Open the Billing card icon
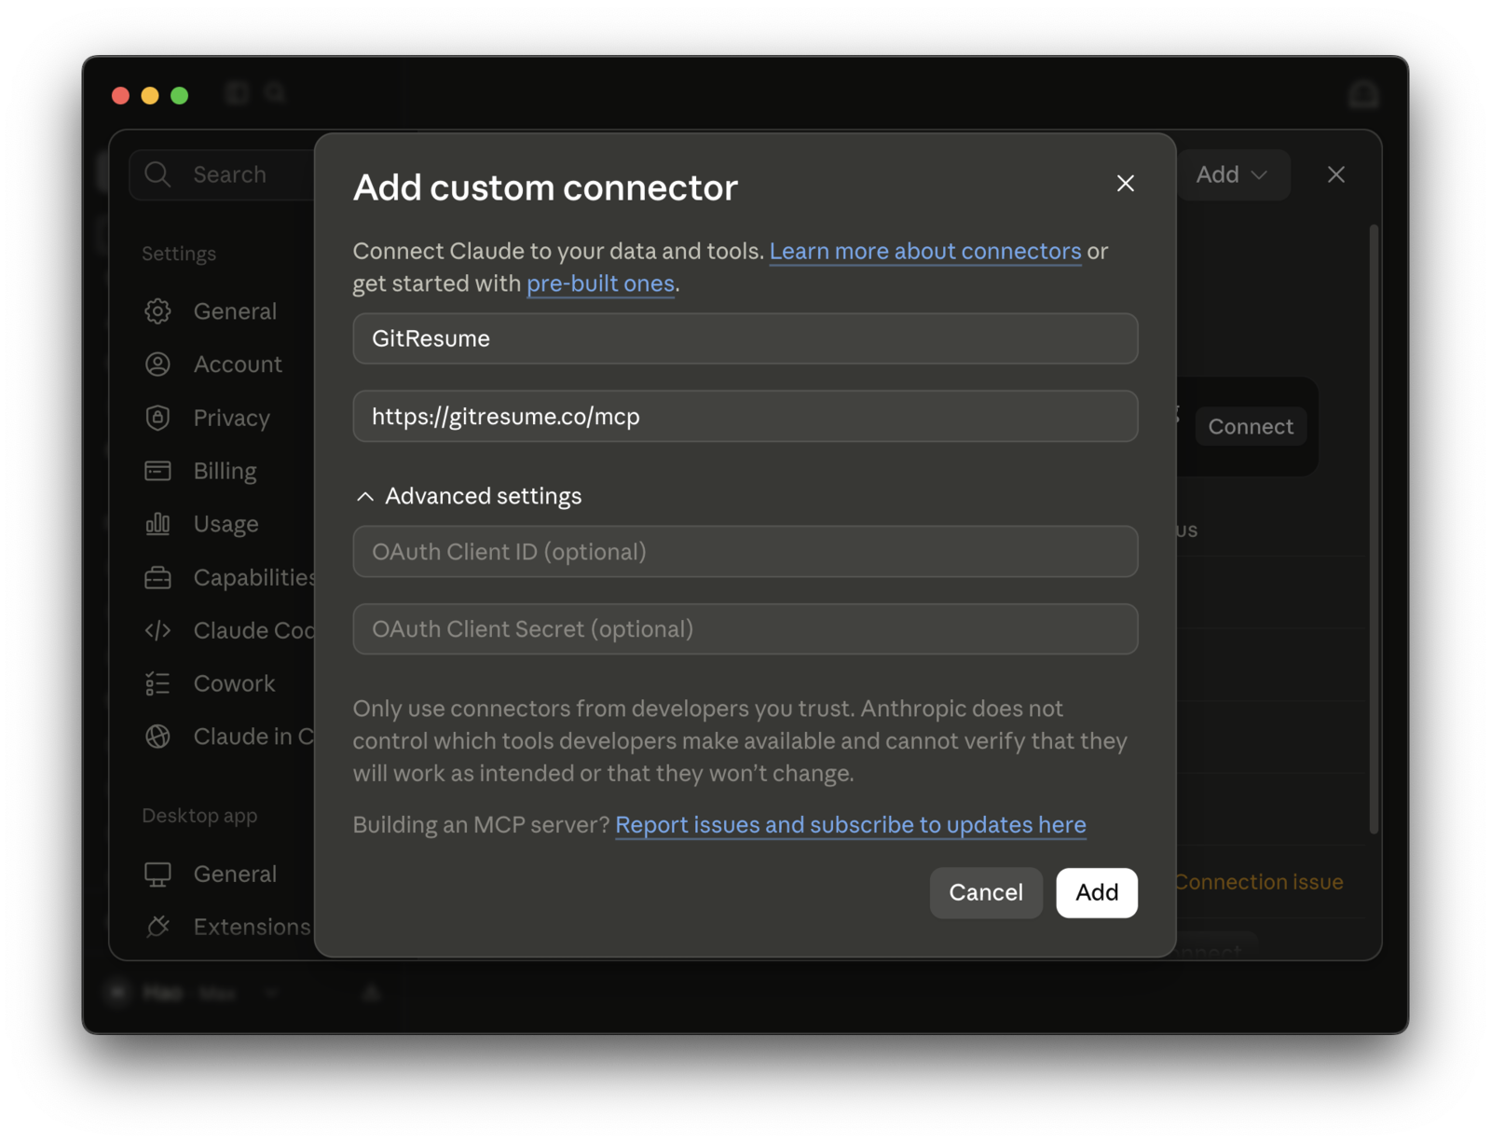 (x=157, y=471)
